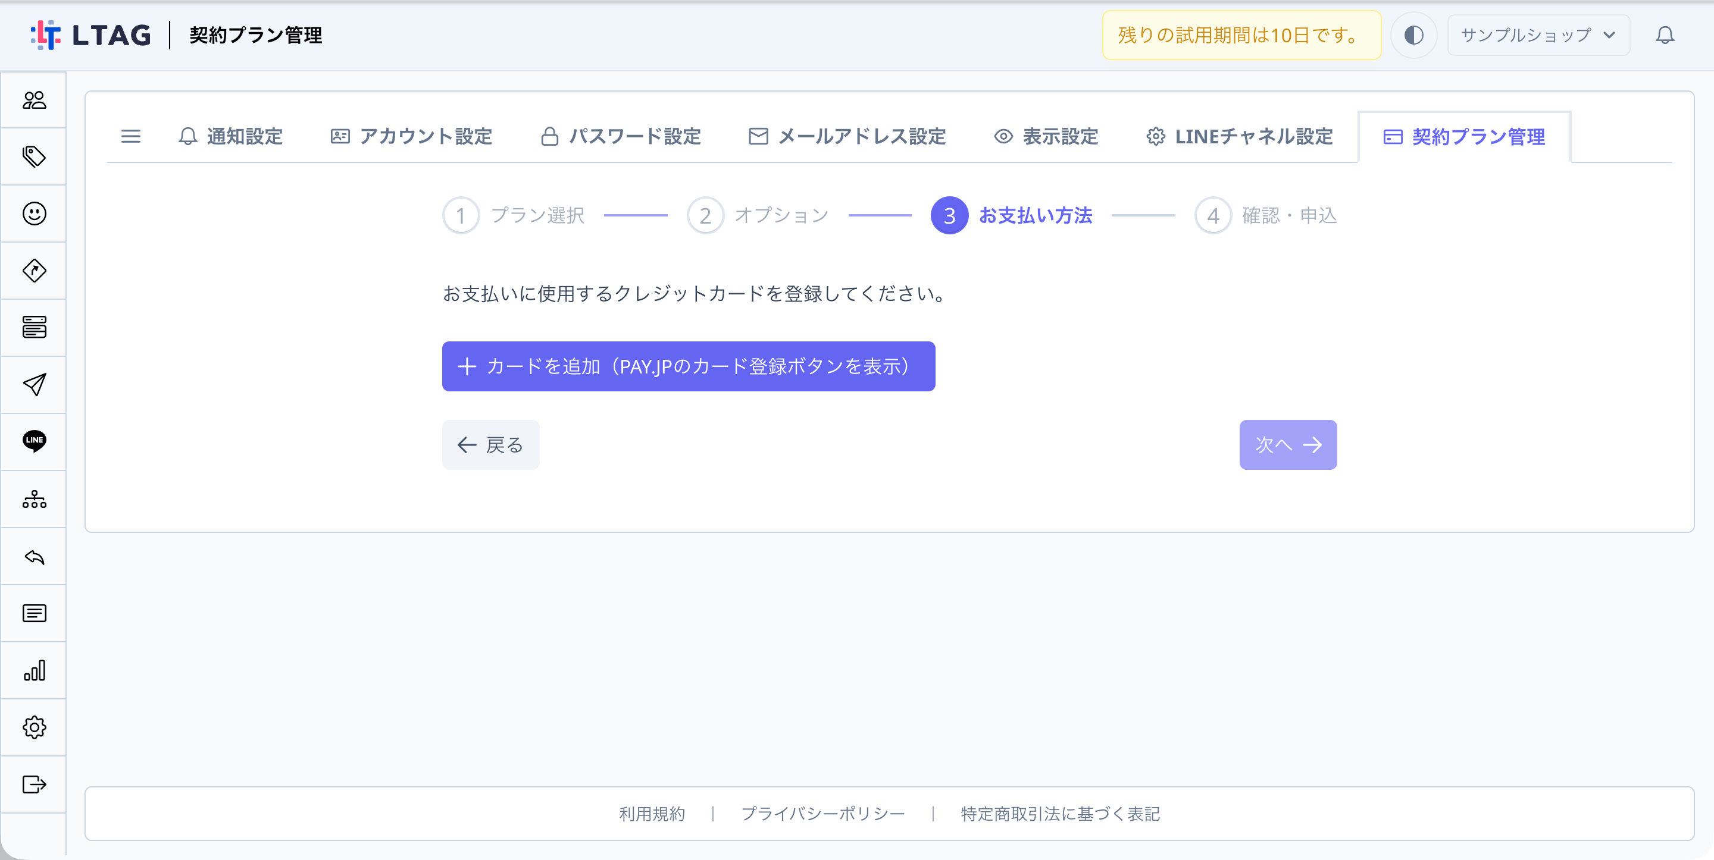The image size is (1714, 860).
Task: Click the 次へ next button
Action: pyautogui.click(x=1287, y=445)
